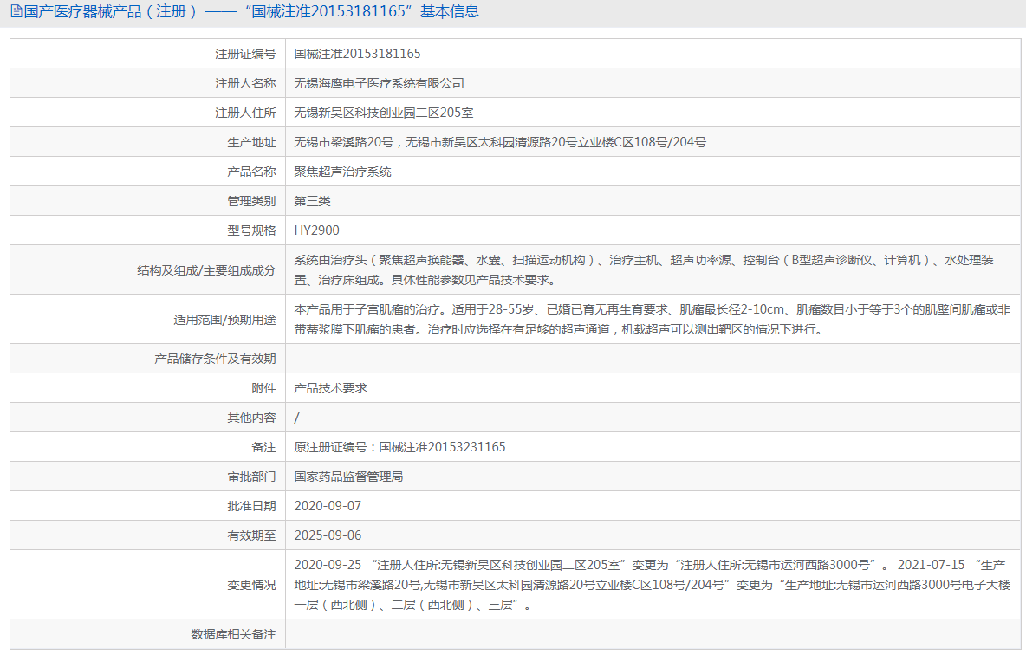Click the 结构及组成/主要组成成分 label
Image resolution: width=1026 pixels, height=655 pixels.
tap(206, 270)
